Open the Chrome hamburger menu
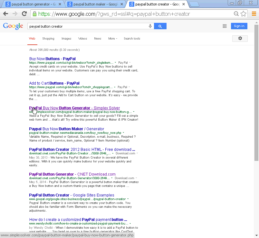Image resolution: width=259 pixels, height=238 pixels. (254, 14)
